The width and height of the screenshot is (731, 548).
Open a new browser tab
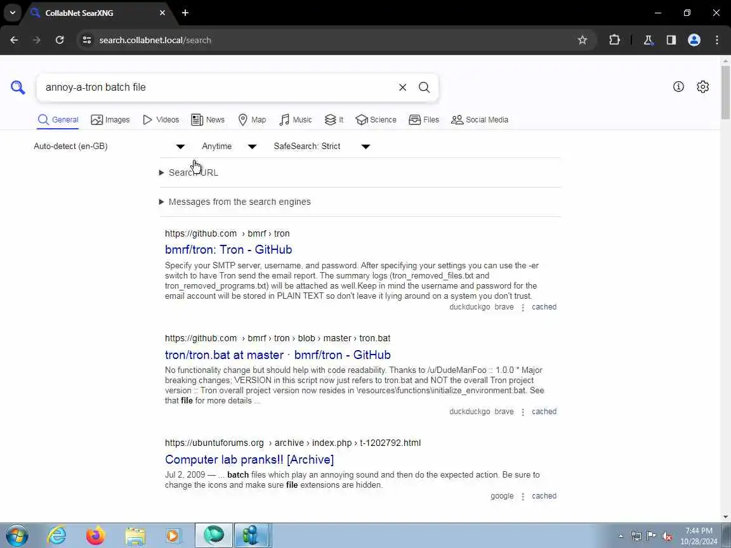pos(185,13)
